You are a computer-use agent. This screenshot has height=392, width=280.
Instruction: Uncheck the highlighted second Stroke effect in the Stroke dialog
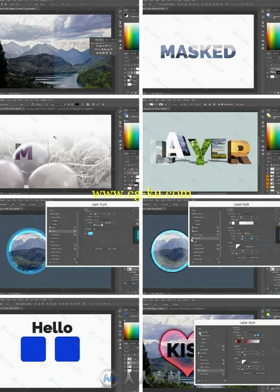point(50,231)
